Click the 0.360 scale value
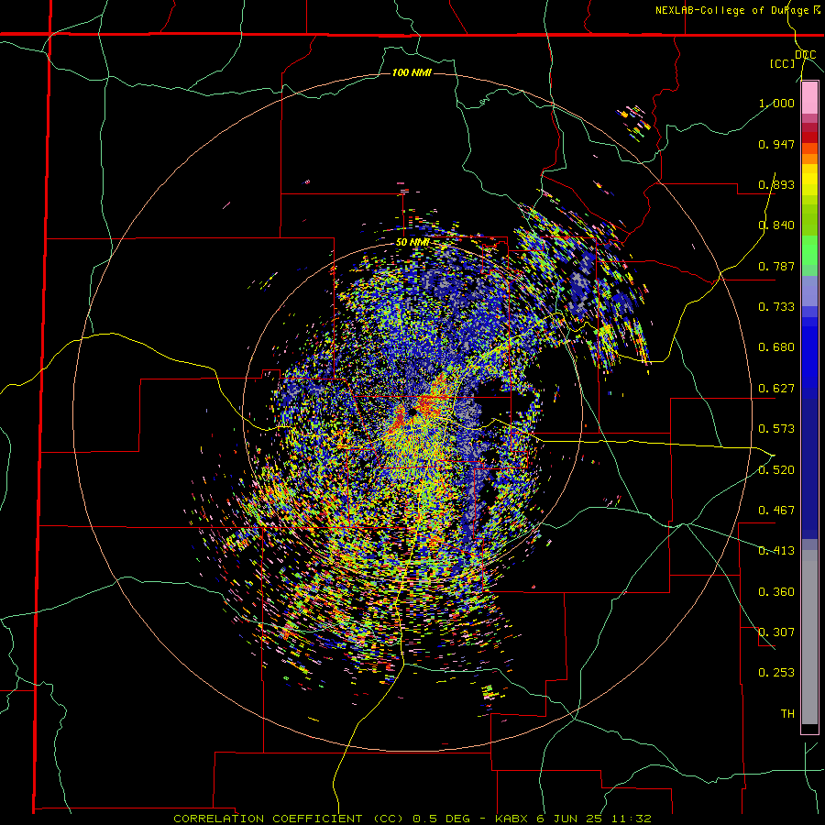This screenshot has width=825, height=825. (776, 592)
